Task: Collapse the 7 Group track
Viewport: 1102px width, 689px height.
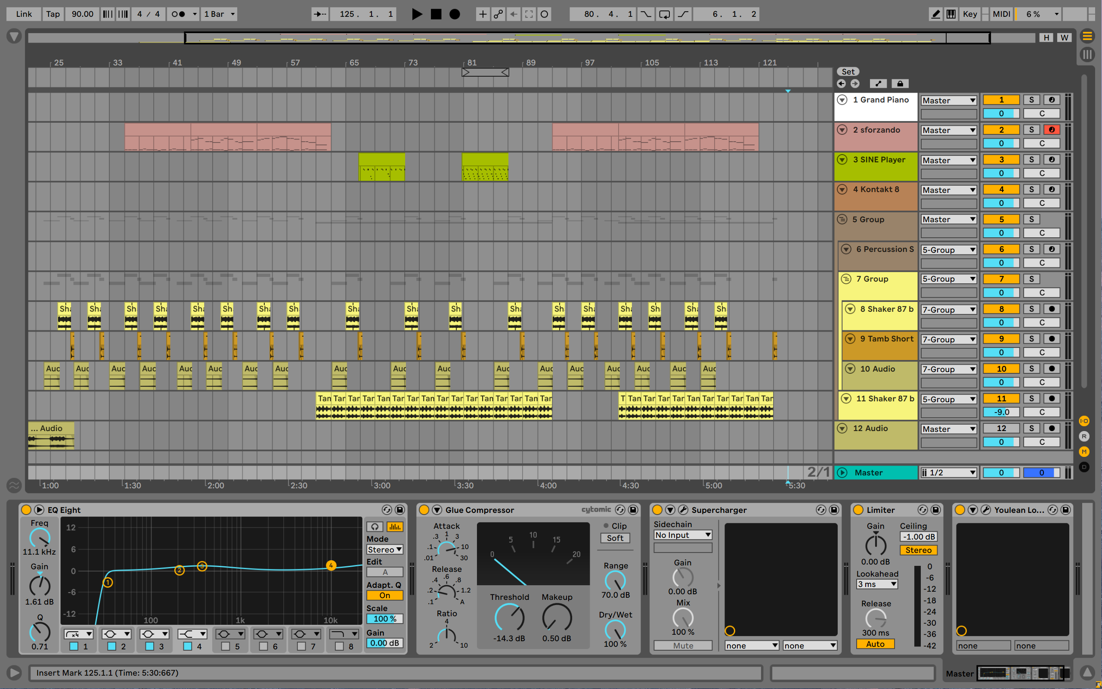Action: 845,279
